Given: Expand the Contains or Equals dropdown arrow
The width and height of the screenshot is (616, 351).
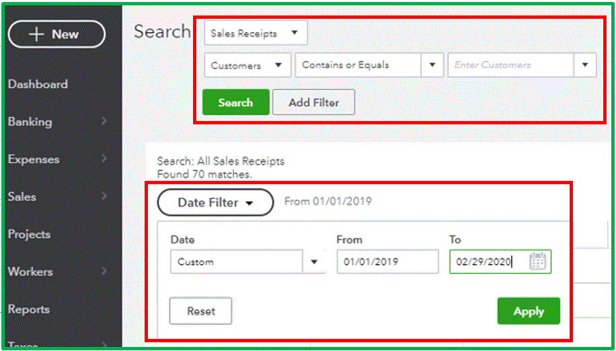Looking at the screenshot, I should (432, 65).
